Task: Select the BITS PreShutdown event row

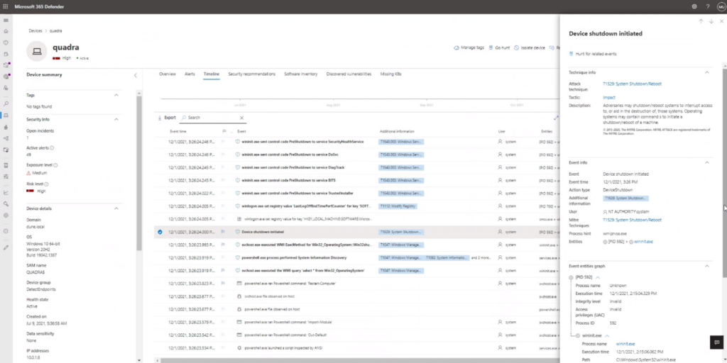Action: click(357, 180)
